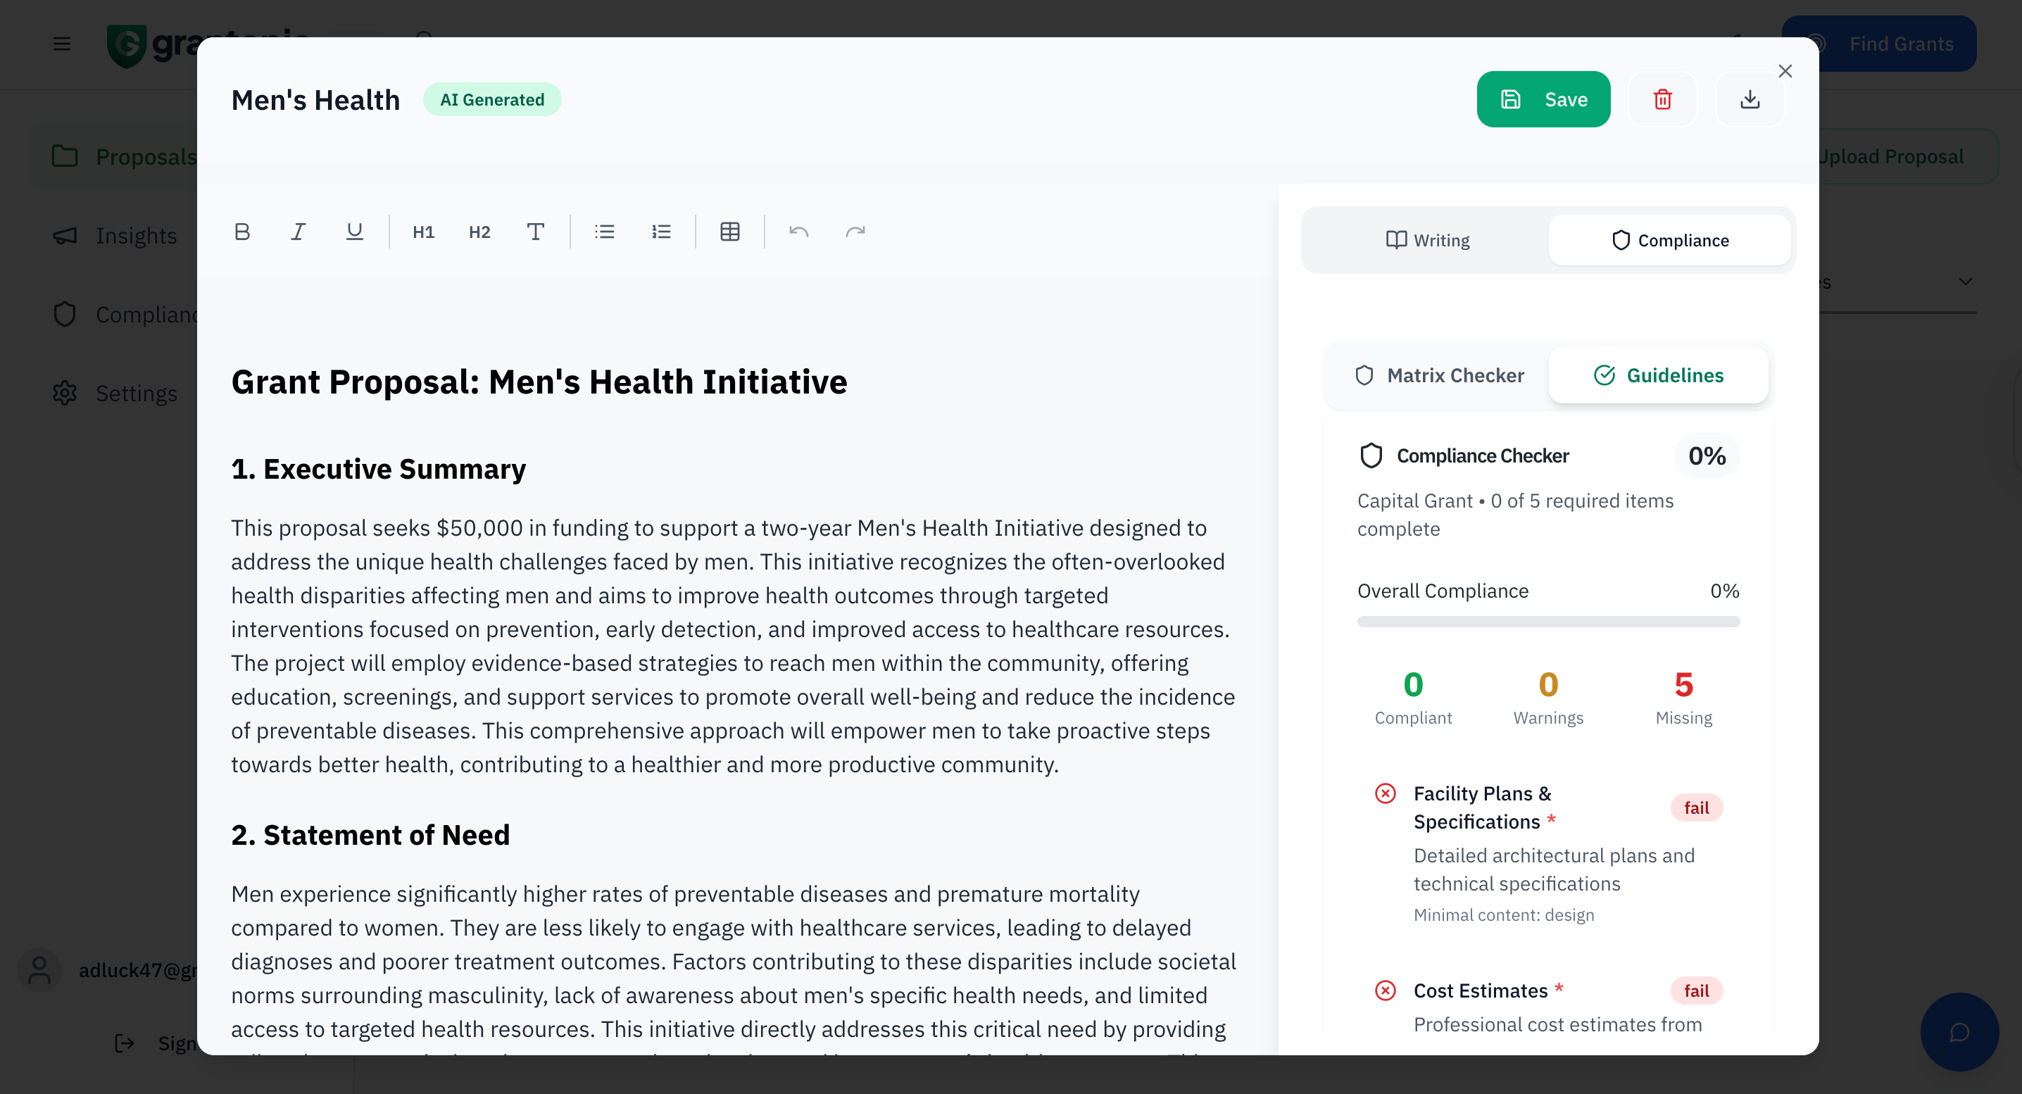The height and width of the screenshot is (1094, 2022).
Task: Open the chat bubble widget
Action: (x=1959, y=1032)
